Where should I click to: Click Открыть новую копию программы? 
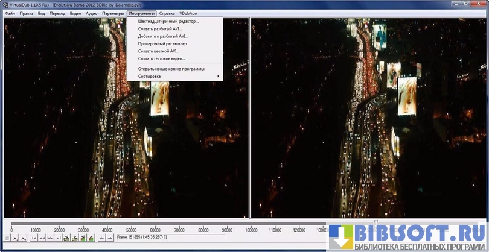[171, 69]
